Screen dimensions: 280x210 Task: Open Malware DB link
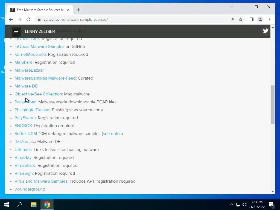26,86
